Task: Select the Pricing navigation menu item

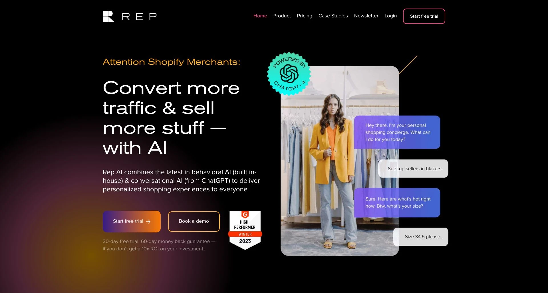Action: click(x=305, y=16)
